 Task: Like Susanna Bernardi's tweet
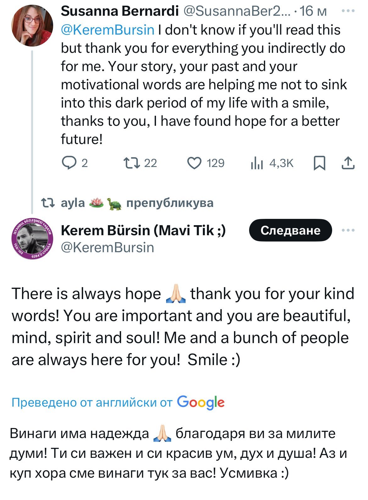pyautogui.click(x=194, y=163)
